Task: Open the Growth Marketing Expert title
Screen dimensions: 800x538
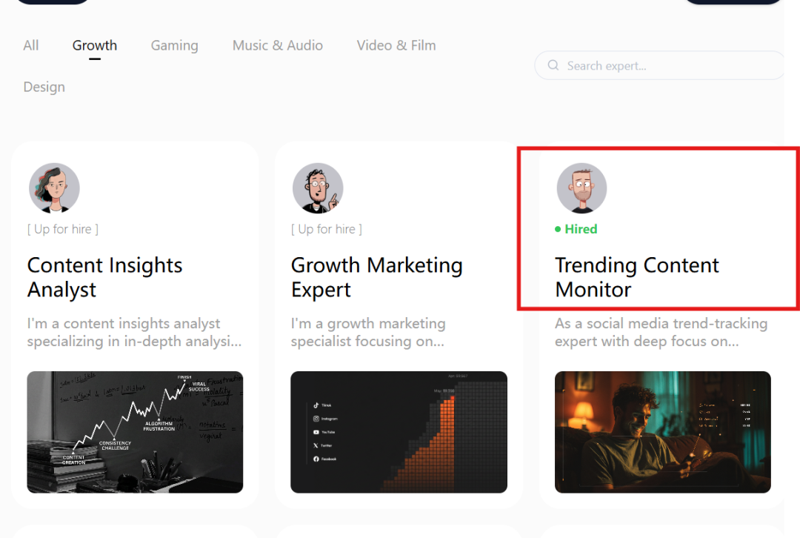Action: (x=376, y=277)
